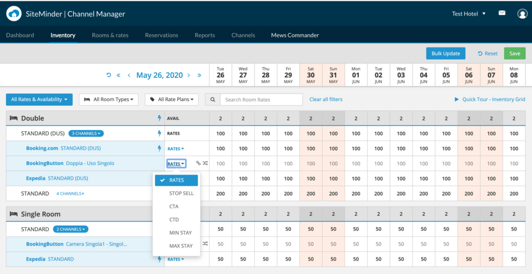Click lightning bolt in Double row
Screen dimensions: 532x274
coord(159,118)
